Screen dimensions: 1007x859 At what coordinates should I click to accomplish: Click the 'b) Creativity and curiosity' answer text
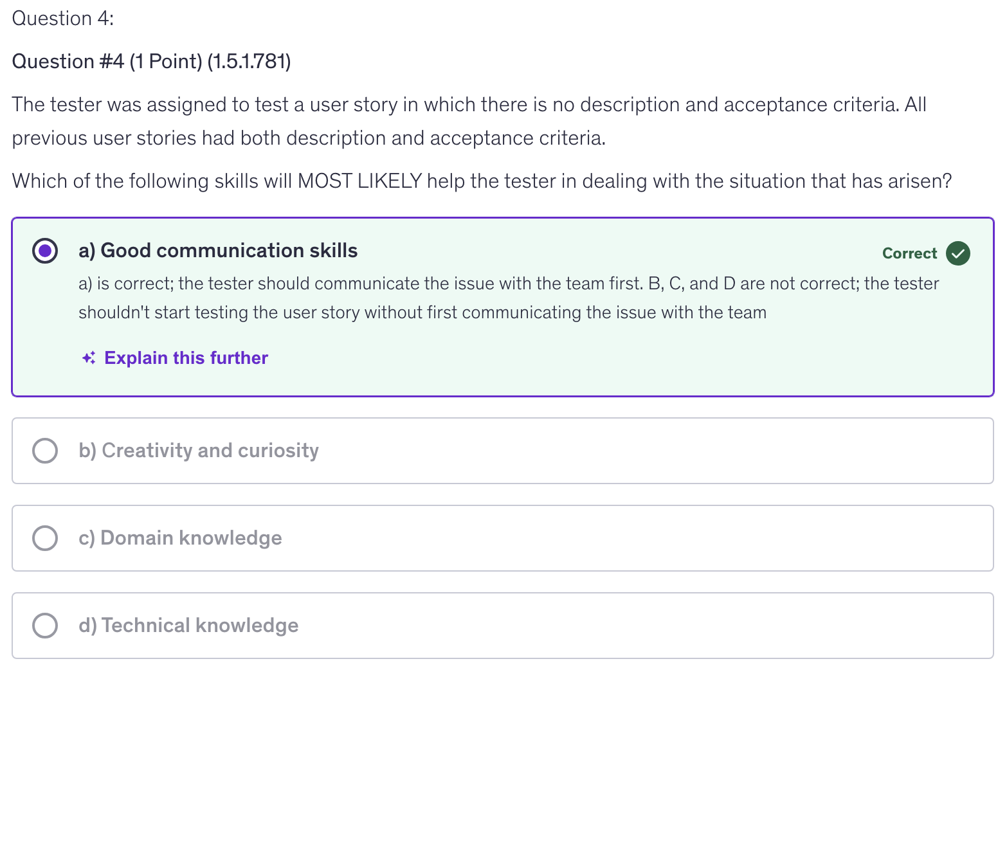[199, 451]
